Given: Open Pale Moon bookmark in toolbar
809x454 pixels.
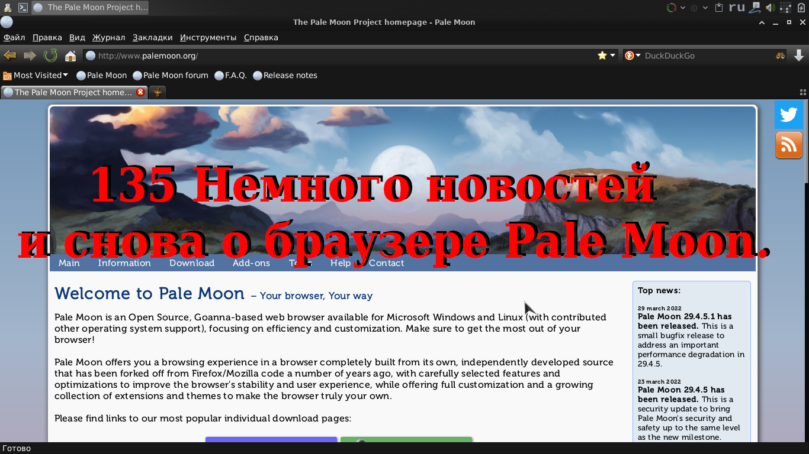Looking at the screenshot, I should [102, 75].
